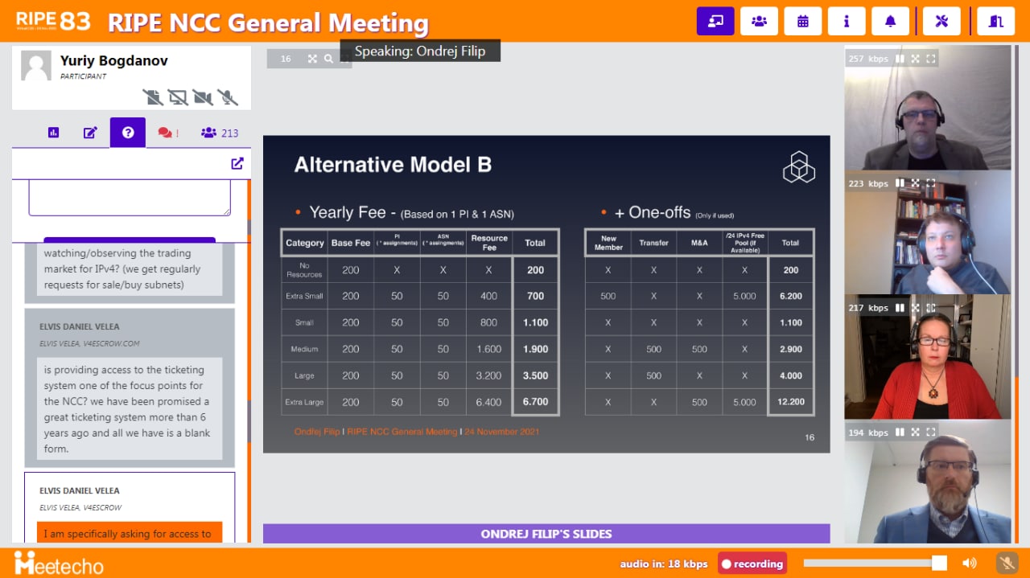Viewport: 1030px width, 578px height.
Task: Pause the 257 kbps video stream
Action: click(900, 59)
